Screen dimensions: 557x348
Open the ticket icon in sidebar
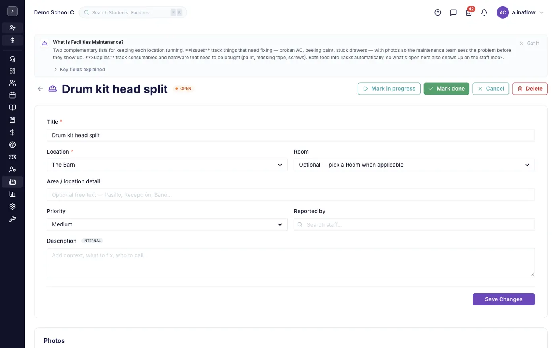point(12,157)
